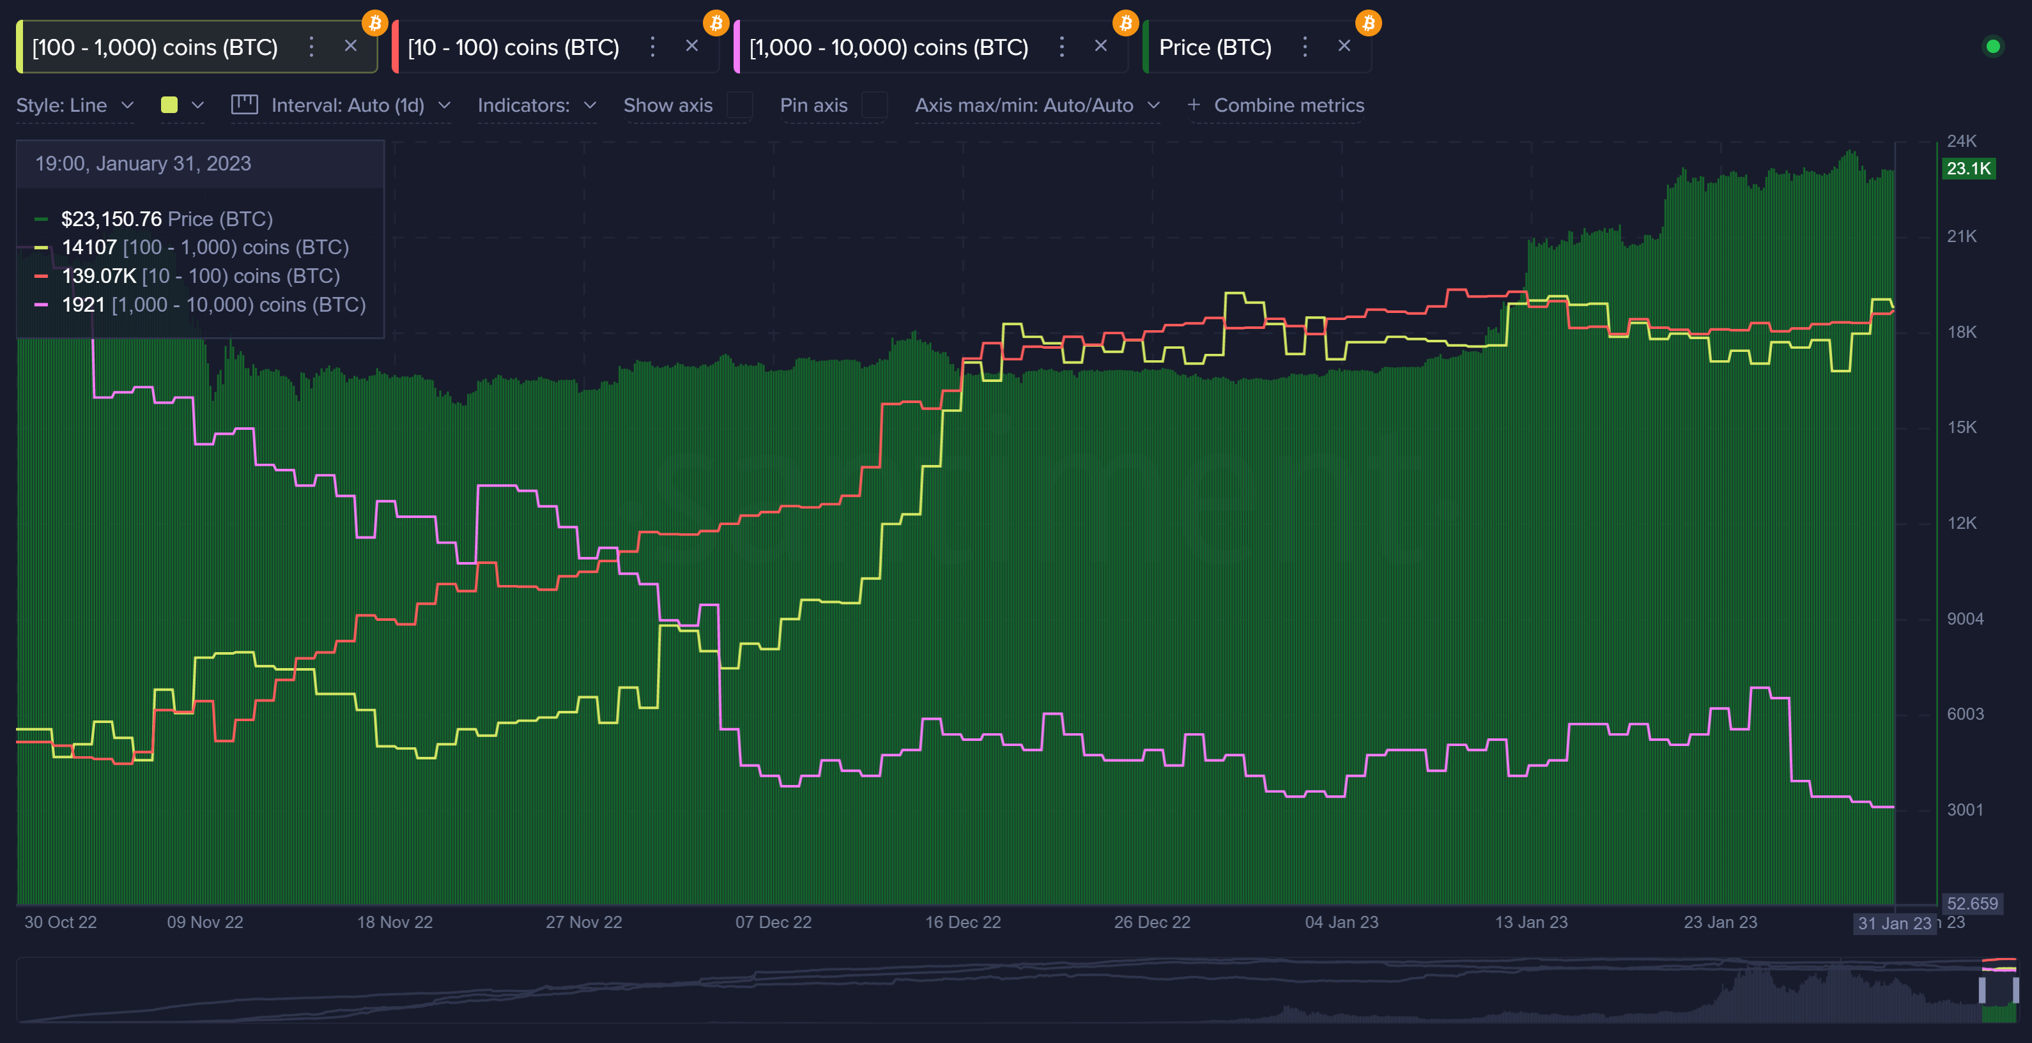
Task: Open the yellow line color swatch
Action: [169, 105]
